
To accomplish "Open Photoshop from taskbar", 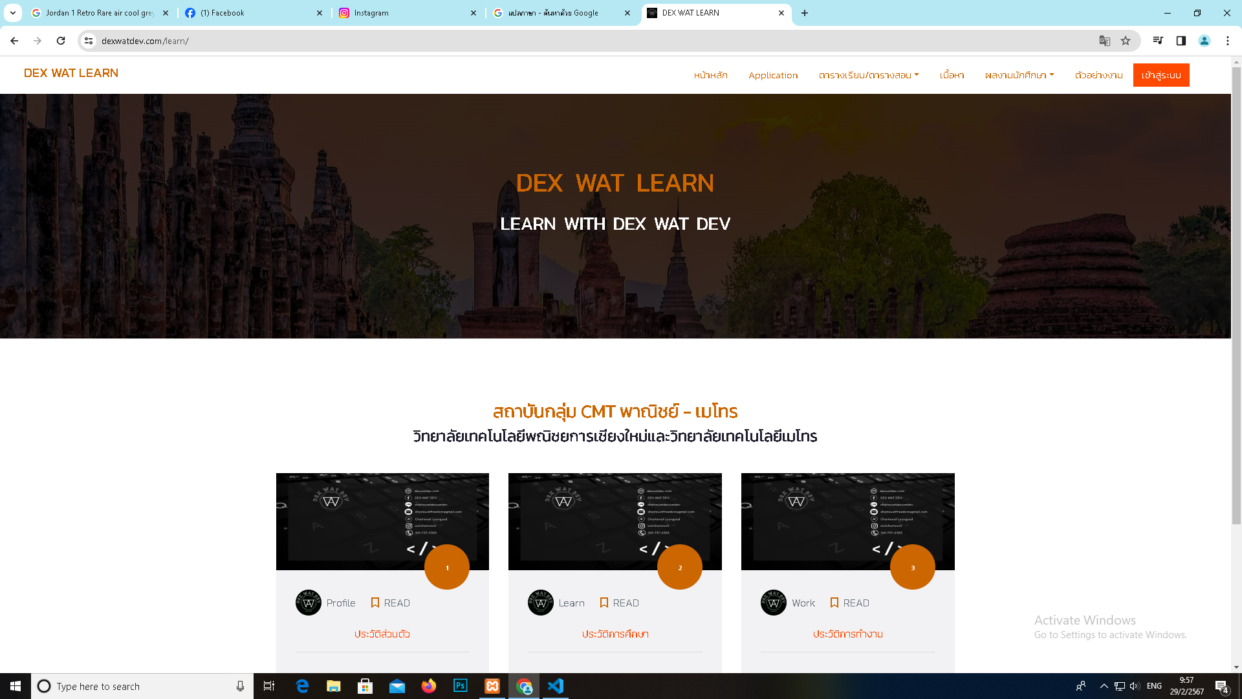I will pos(461,686).
